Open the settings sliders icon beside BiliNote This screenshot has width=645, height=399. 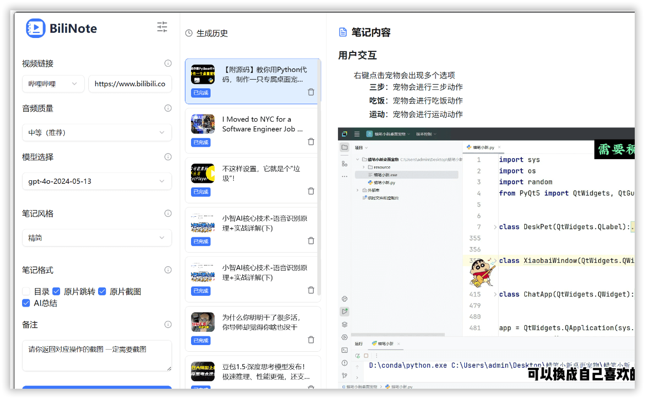pos(162,27)
